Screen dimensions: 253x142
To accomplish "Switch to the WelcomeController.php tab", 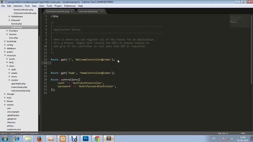I will tap(58, 11).
